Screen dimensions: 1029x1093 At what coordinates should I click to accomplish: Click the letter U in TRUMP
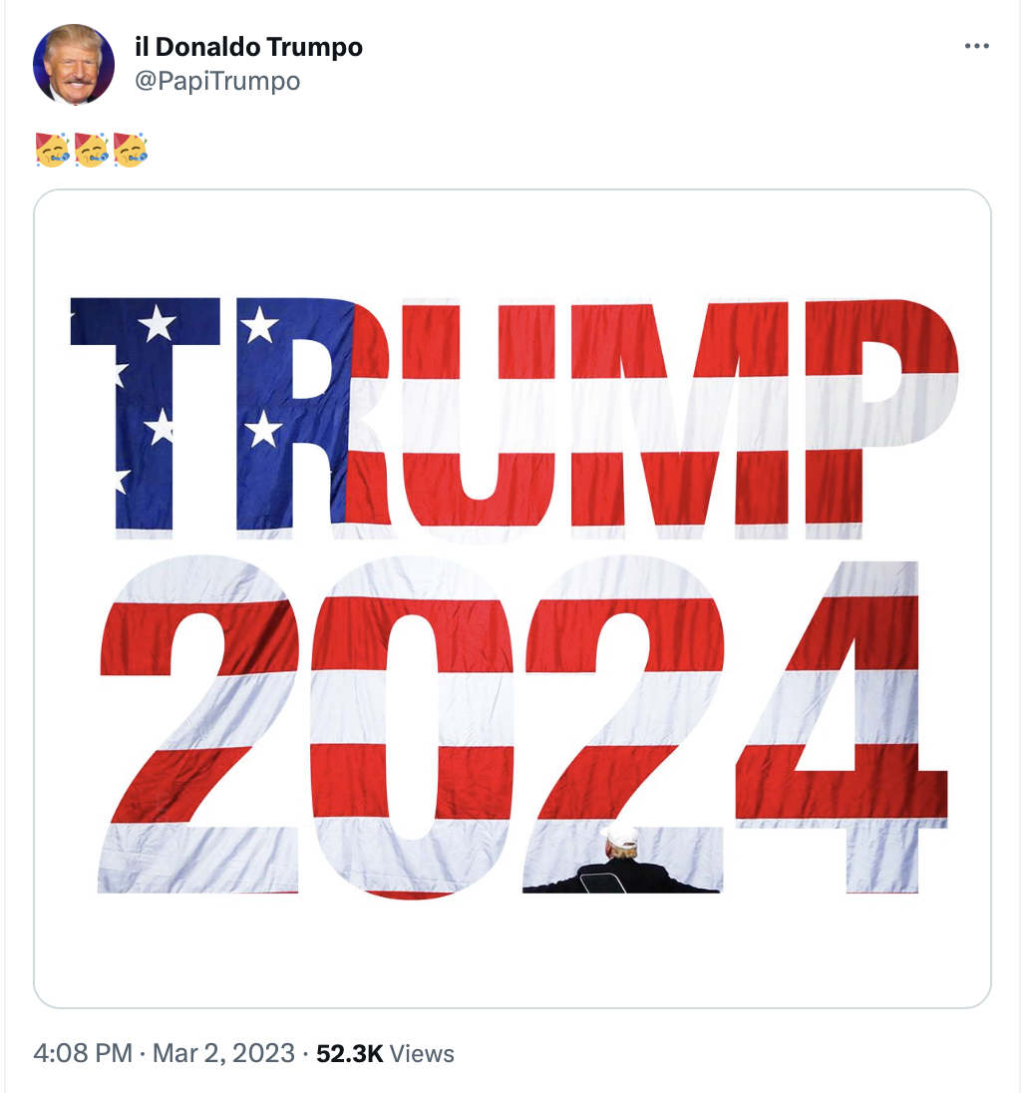click(479, 421)
